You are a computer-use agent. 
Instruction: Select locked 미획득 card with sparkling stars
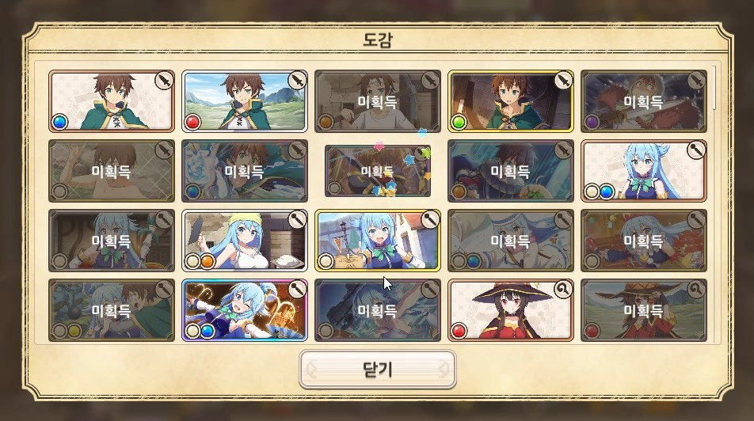378,171
